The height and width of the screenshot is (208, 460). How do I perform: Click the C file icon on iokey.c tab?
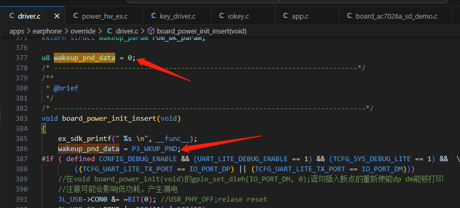(x=222, y=16)
